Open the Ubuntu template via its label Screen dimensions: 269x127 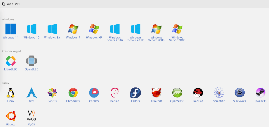11,124
